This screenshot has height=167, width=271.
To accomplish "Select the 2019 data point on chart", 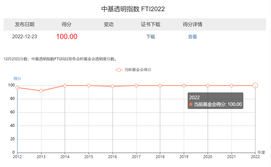I will 184,86.
